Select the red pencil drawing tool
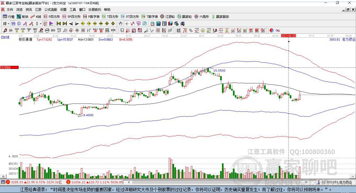Screen dimensions: 356x193 tap(5, 30)
